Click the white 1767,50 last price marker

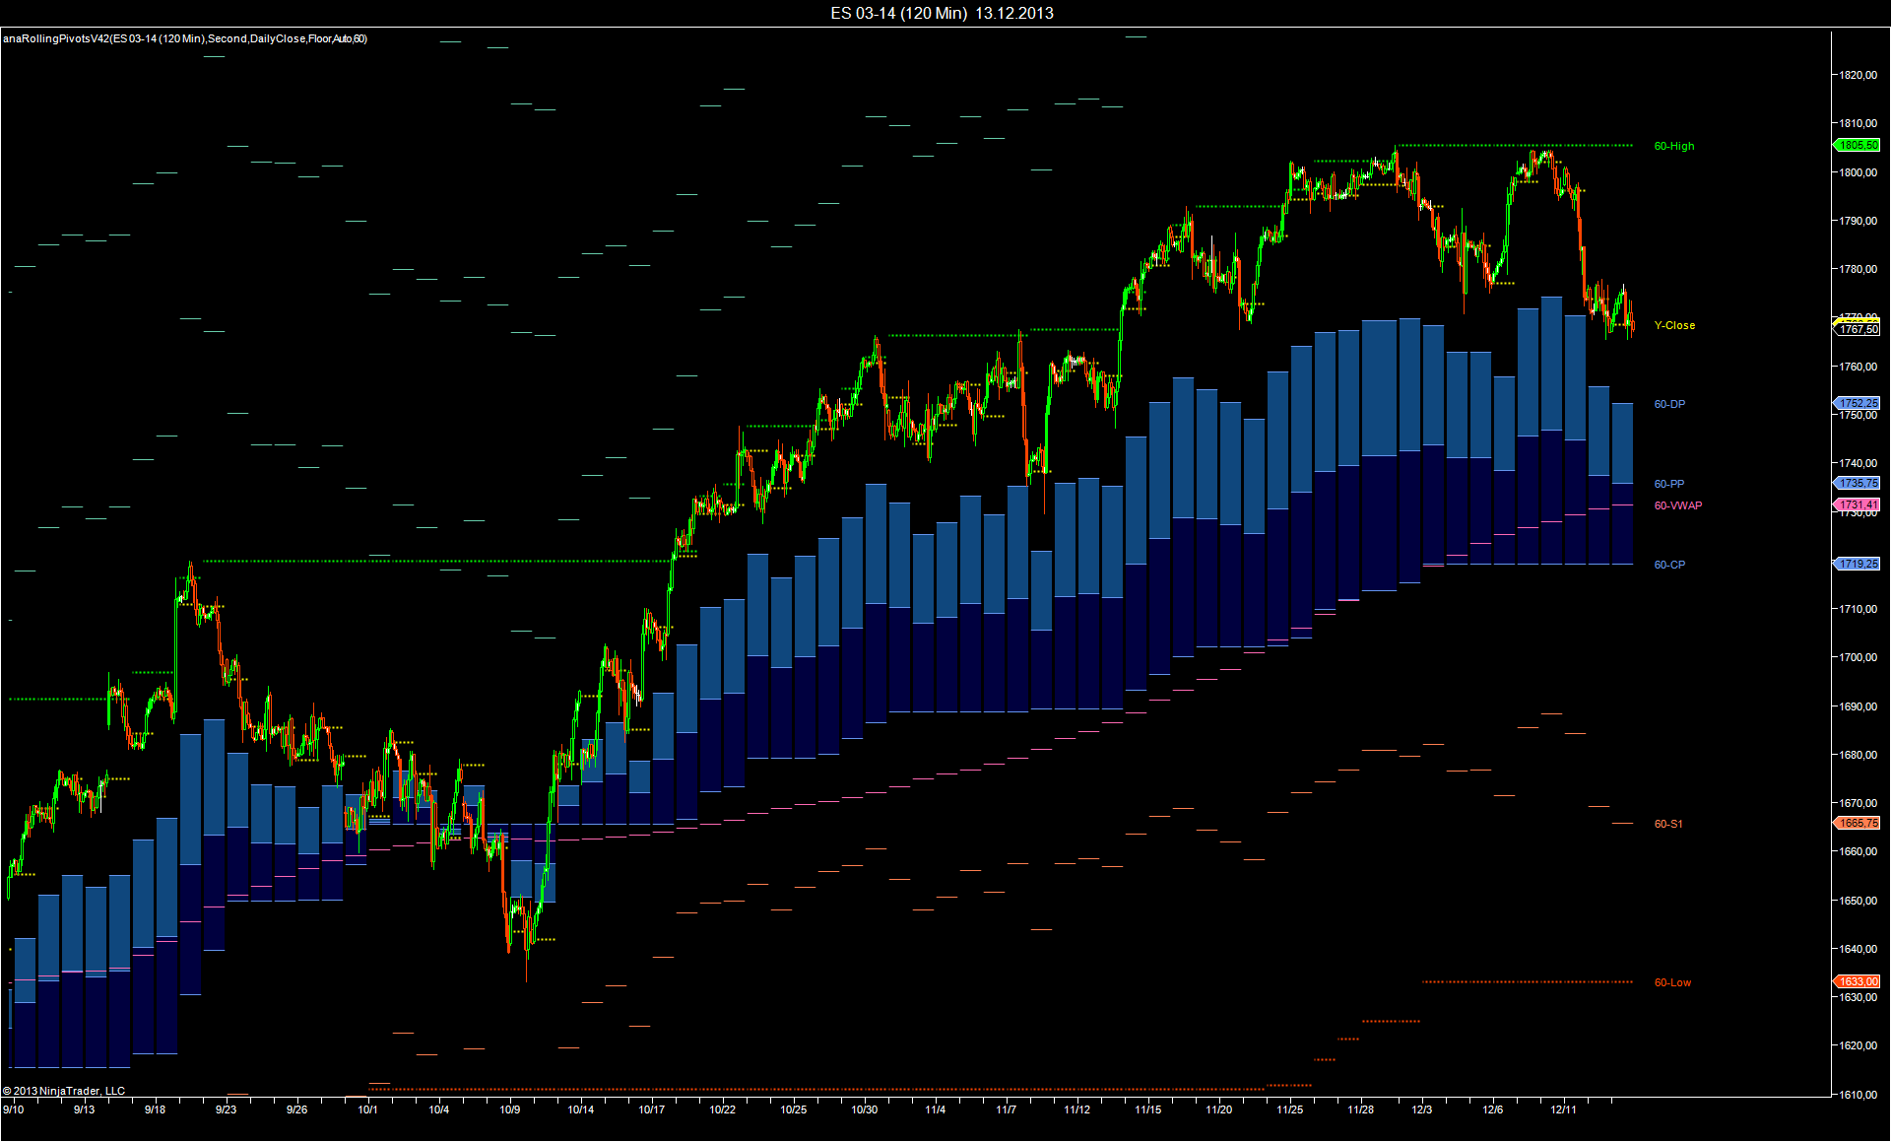(1858, 330)
